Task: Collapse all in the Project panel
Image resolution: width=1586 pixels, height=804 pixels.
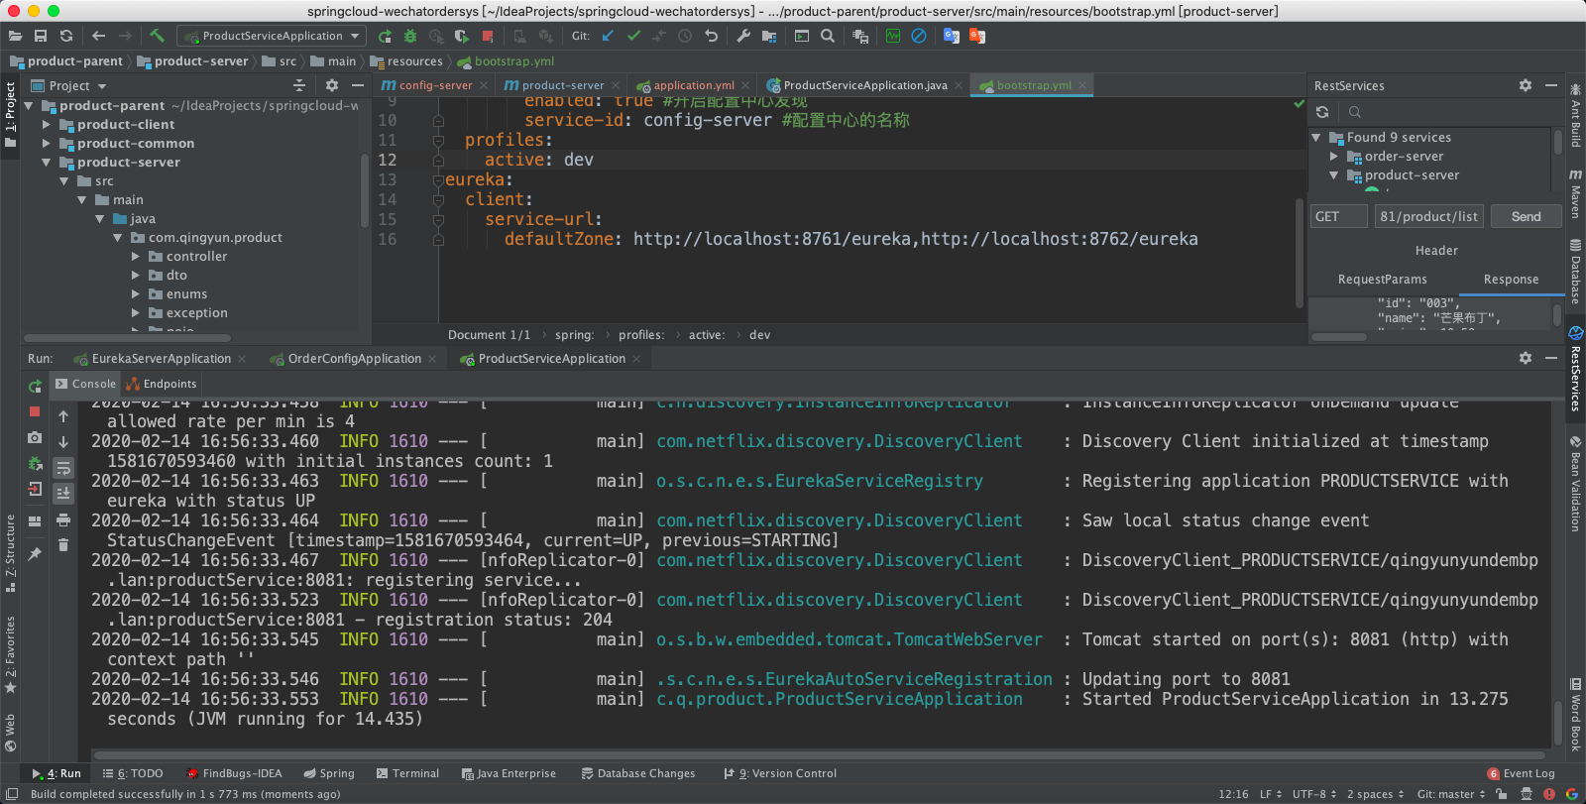Action: [x=299, y=86]
